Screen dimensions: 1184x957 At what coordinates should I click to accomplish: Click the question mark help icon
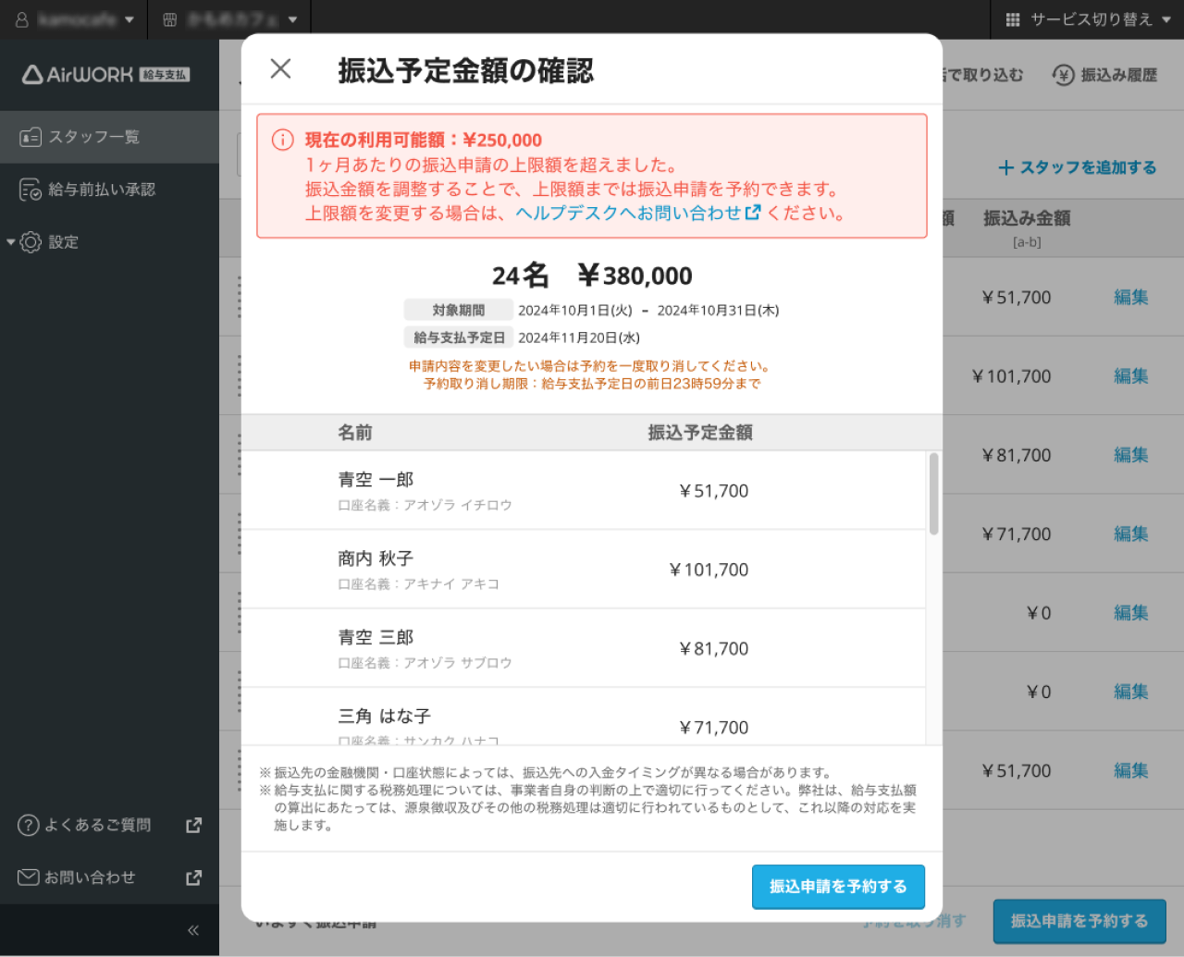point(29,825)
